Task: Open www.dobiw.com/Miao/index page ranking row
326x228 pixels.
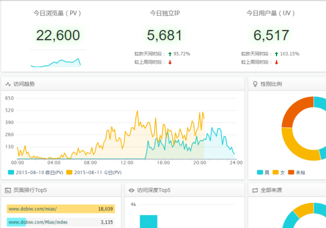Action: coord(61,222)
